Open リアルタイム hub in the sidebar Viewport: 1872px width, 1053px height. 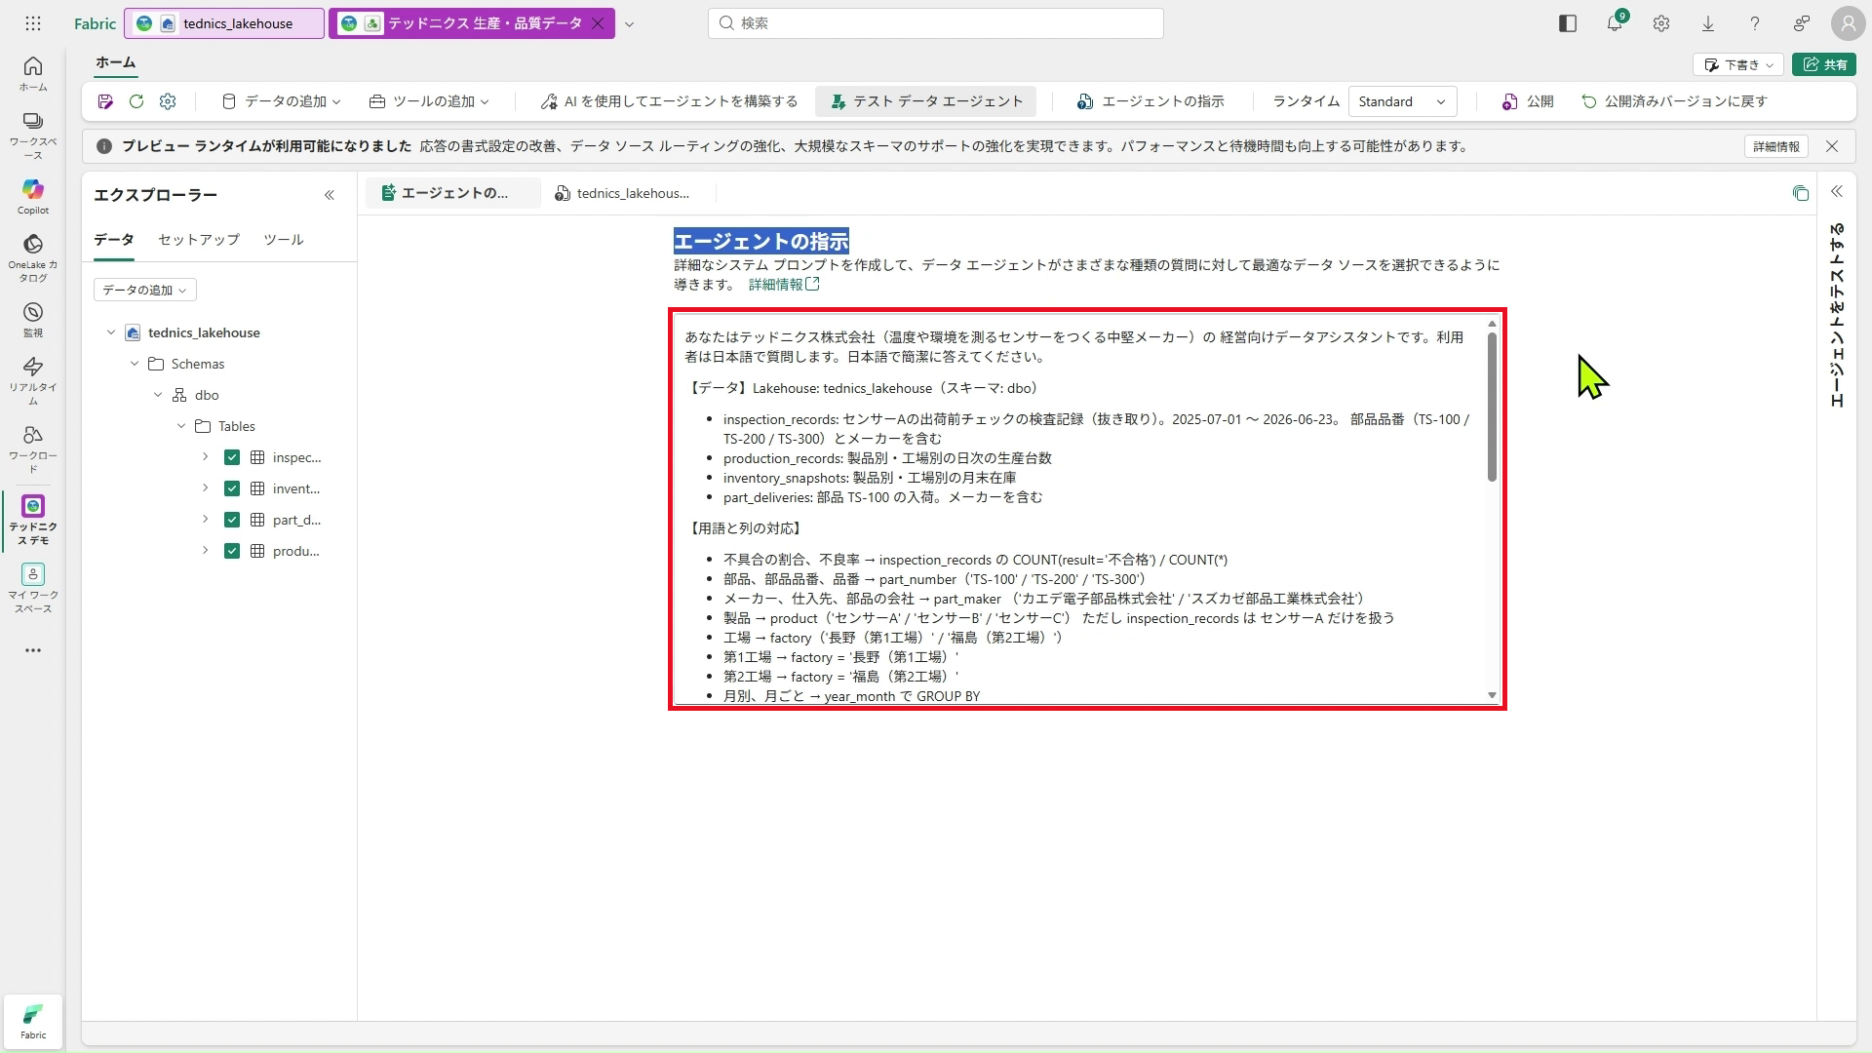coord(33,380)
